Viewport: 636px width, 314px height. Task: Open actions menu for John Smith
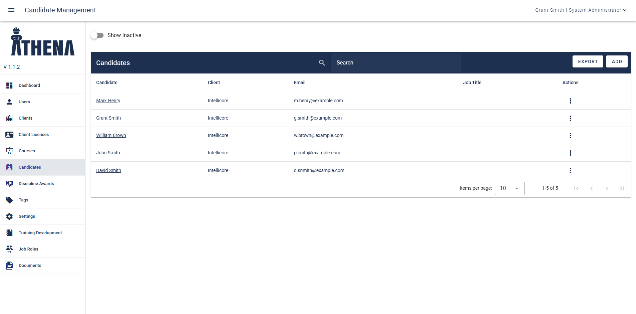click(570, 153)
